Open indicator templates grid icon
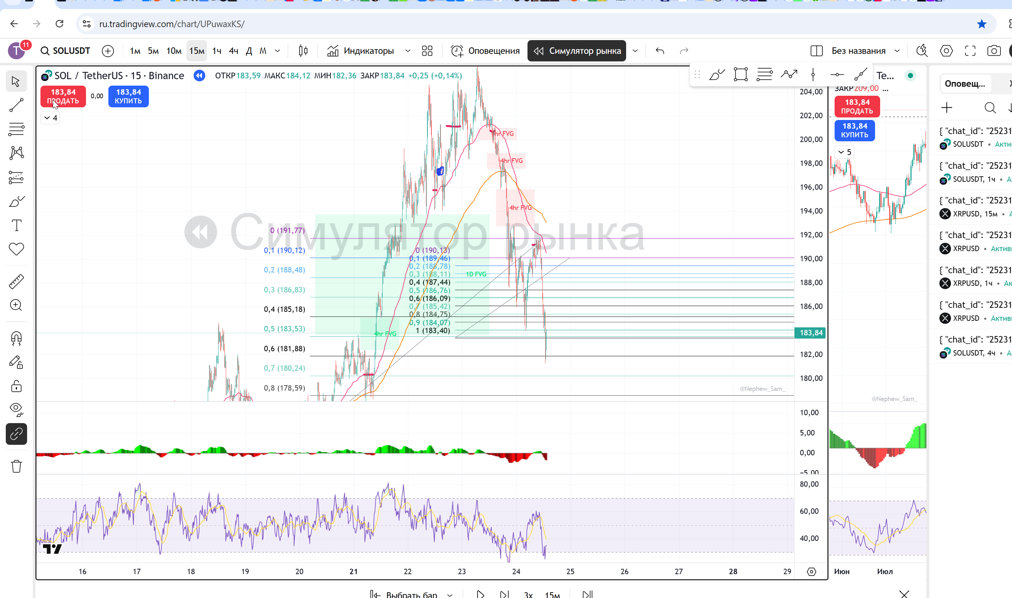Viewport: 1012px width, 598px height. (427, 51)
